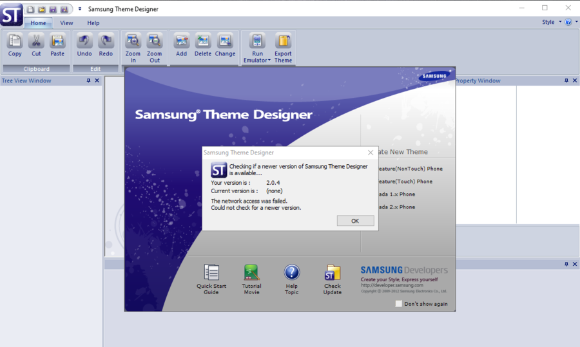Click the Save quick-access icon
Screen dimensions: 580x347
(x=53, y=9)
